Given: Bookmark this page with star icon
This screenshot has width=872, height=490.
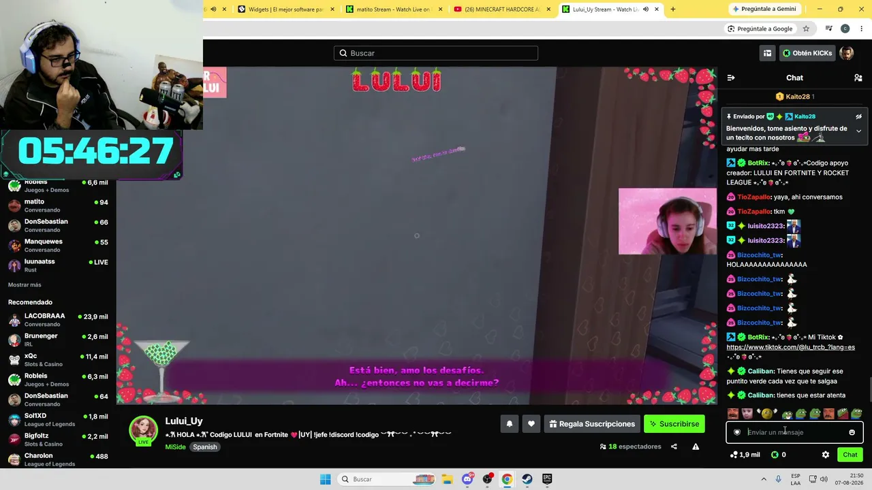Looking at the screenshot, I should coord(806,29).
